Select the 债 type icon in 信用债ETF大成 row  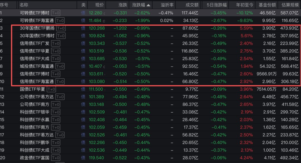click(x=83, y=59)
